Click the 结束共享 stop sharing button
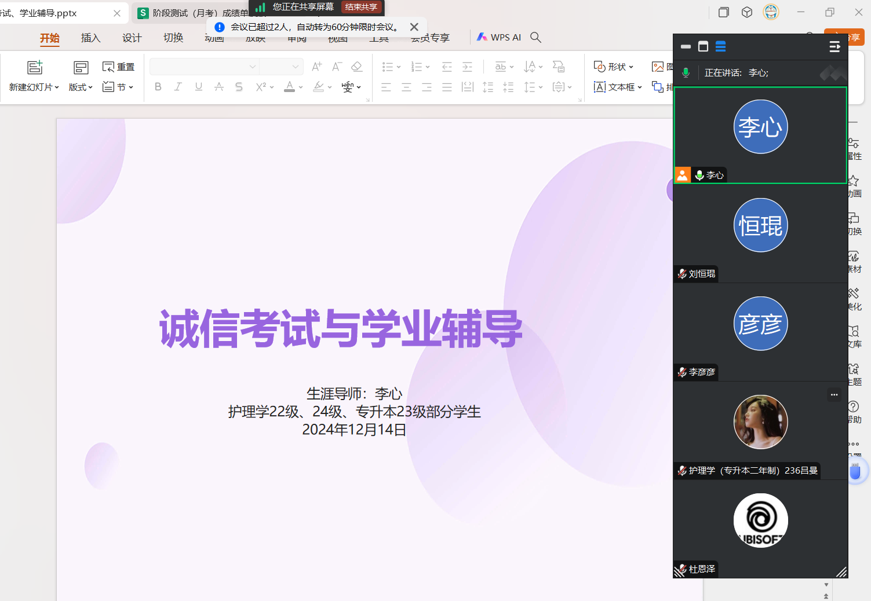The width and height of the screenshot is (871, 601). tap(361, 7)
